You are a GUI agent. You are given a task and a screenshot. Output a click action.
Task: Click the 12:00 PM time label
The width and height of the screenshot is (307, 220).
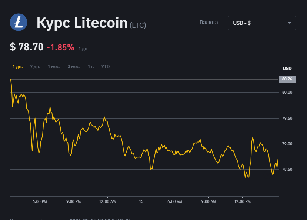[x=243, y=201]
